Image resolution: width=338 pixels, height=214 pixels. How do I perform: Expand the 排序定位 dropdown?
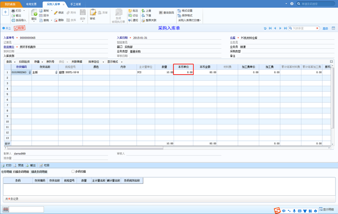103,62
